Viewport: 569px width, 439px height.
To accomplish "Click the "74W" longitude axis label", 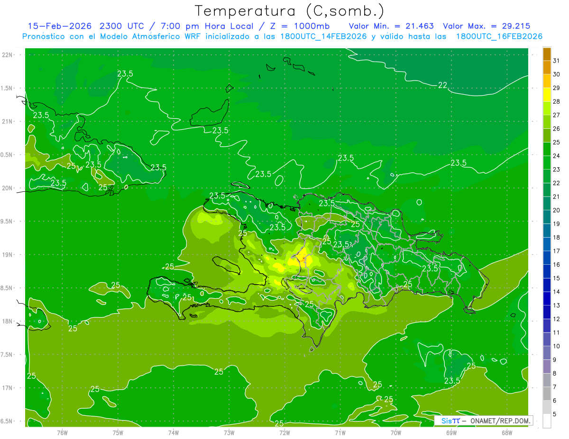I will [174, 432].
